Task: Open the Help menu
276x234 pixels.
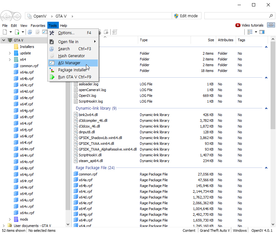Action: [64, 26]
